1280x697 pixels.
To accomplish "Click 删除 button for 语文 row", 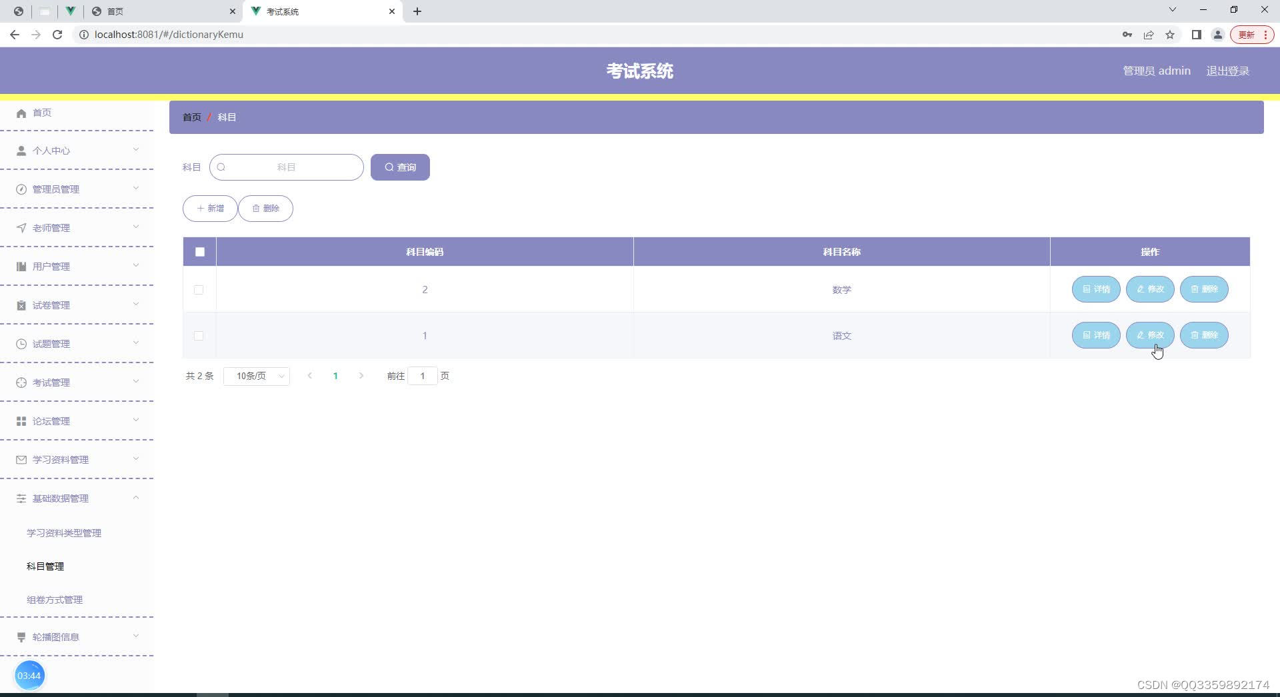I will click(x=1204, y=335).
